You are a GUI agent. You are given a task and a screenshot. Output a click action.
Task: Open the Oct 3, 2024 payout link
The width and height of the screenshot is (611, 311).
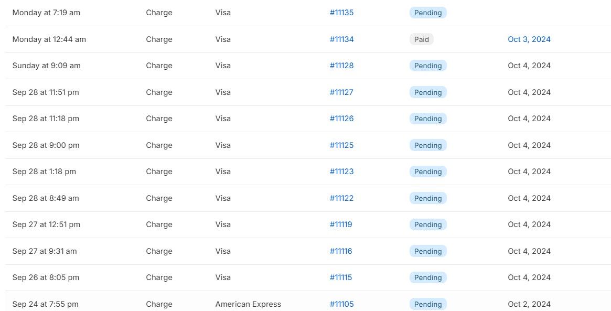click(529, 39)
